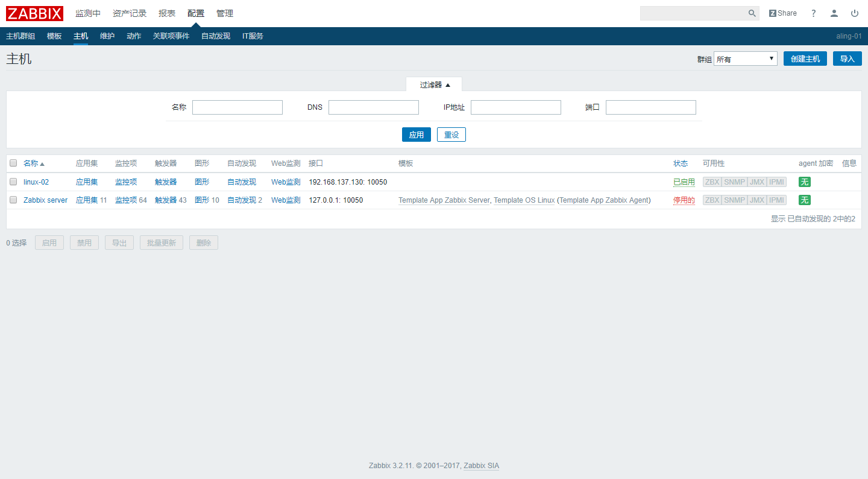The height and width of the screenshot is (479, 868).
Task: Focus the IP地址 filter input field
Action: (x=516, y=107)
